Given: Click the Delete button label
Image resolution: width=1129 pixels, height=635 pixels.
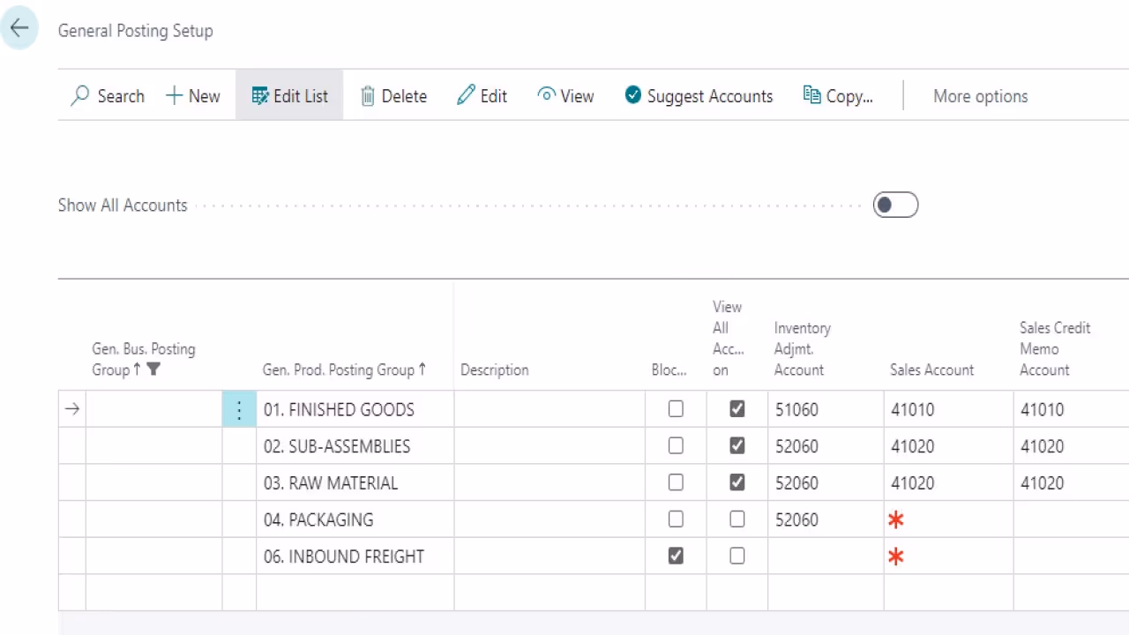Looking at the screenshot, I should [404, 96].
